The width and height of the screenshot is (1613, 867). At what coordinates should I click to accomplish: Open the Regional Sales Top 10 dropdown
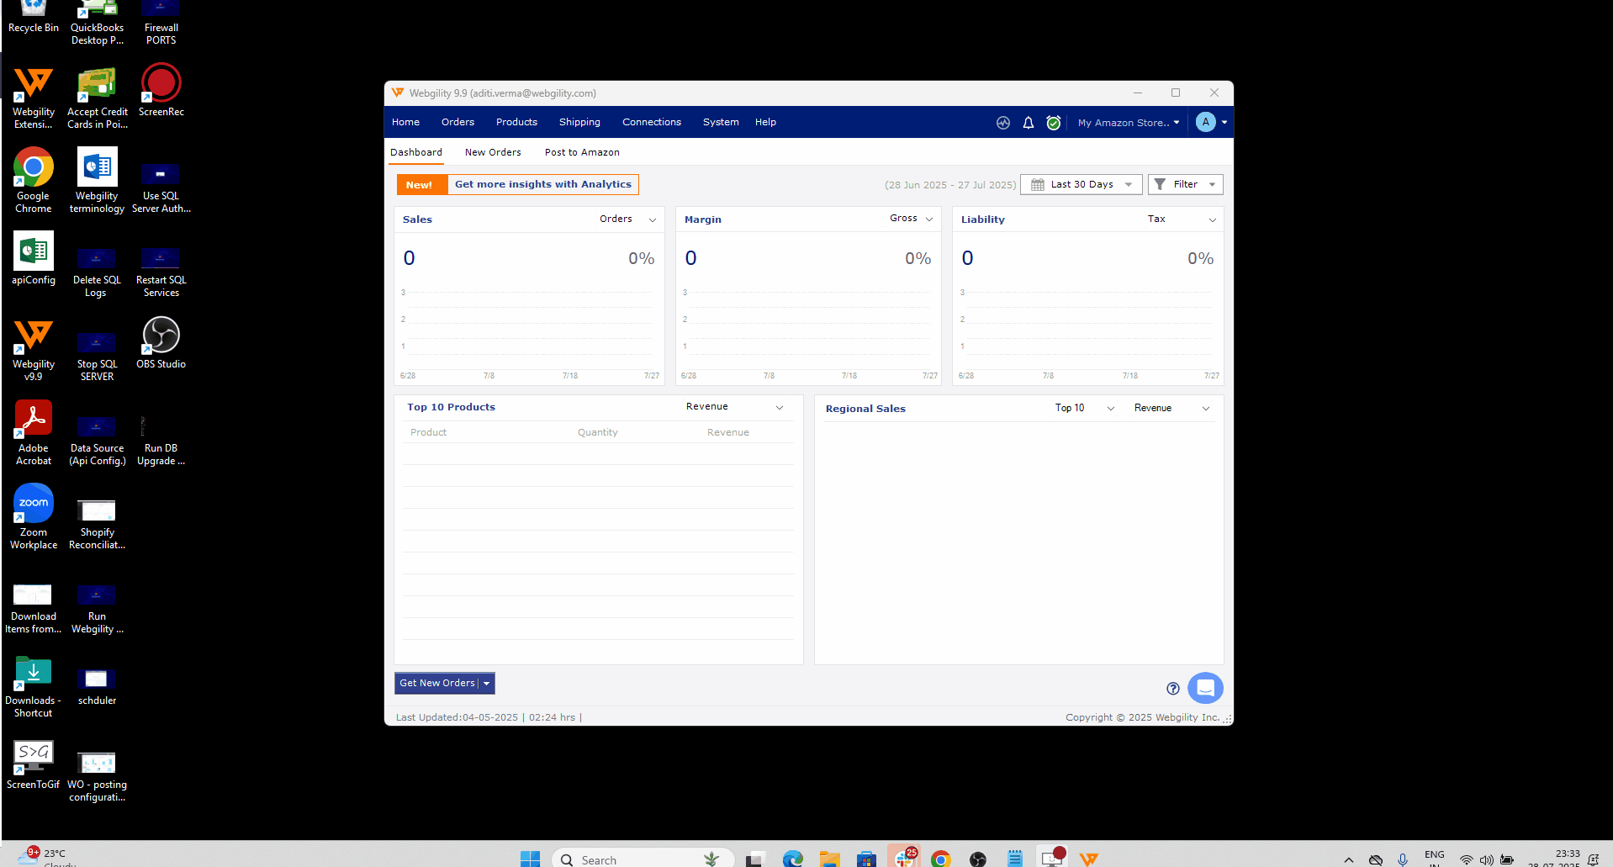pos(1085,408)
